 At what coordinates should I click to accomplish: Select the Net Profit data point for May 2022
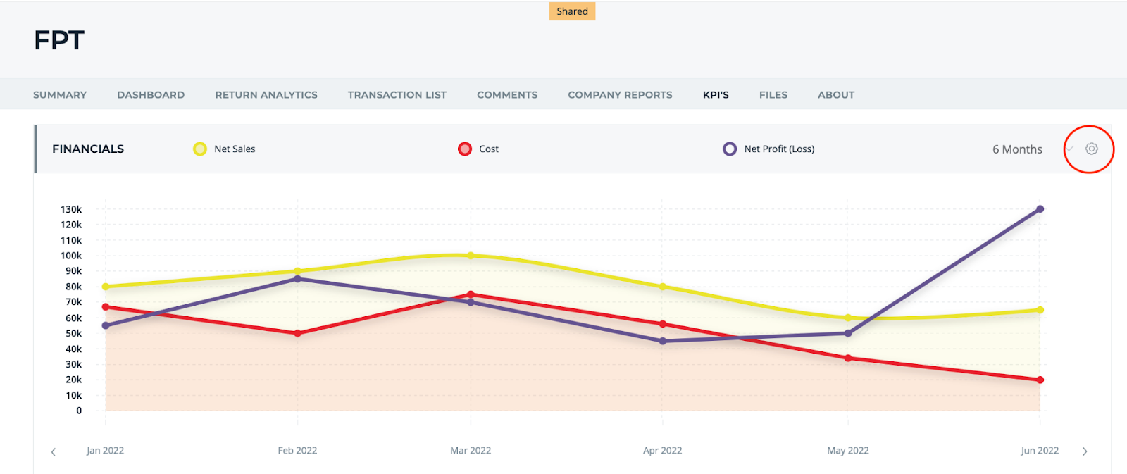[x=848, y=333]
